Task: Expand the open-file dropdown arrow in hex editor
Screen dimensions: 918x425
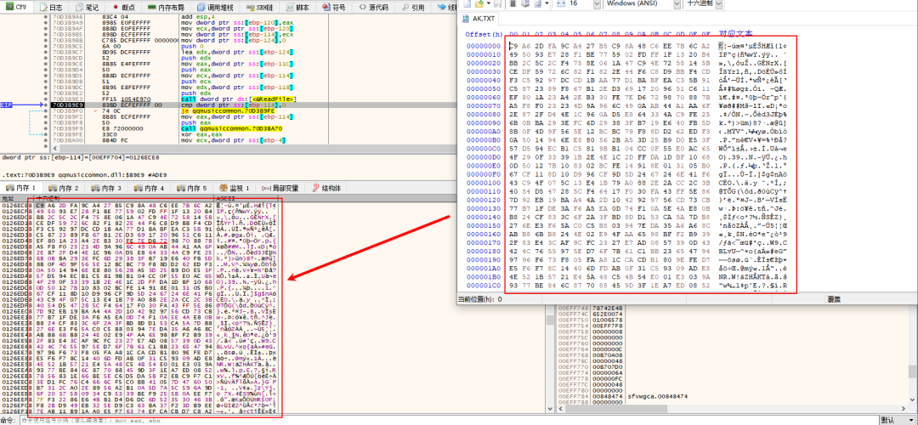Action: coord(488,3)
